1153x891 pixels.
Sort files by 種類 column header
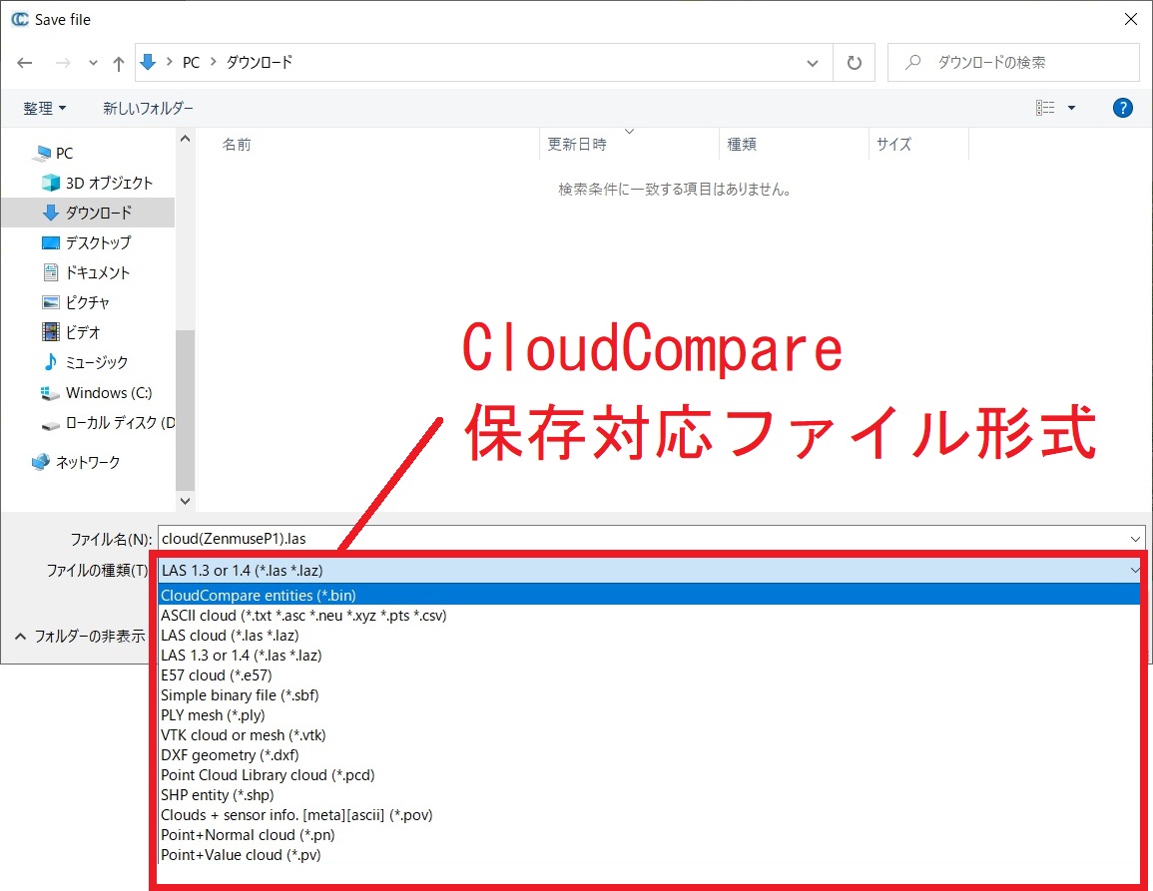[741, 144]
